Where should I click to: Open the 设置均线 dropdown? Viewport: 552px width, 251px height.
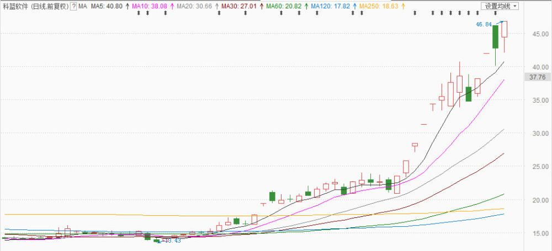(x=500, y=6)
